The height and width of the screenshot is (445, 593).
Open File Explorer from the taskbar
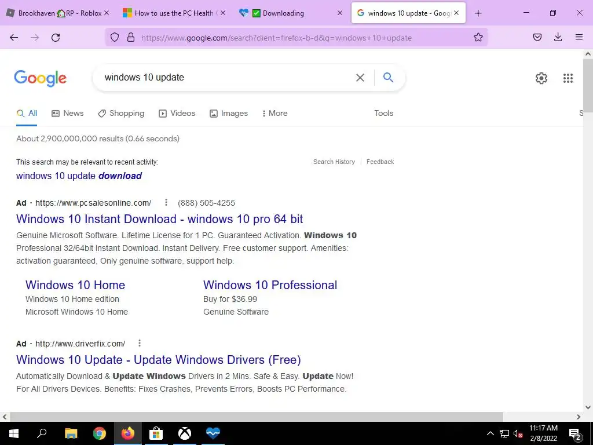[x=71, y=433]
